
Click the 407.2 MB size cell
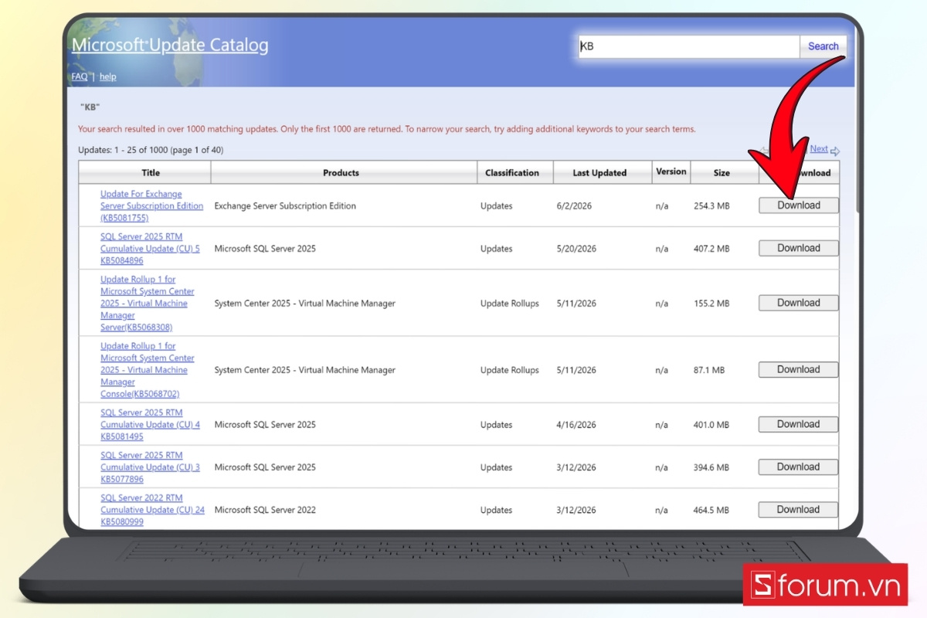(x=711, y=249)
